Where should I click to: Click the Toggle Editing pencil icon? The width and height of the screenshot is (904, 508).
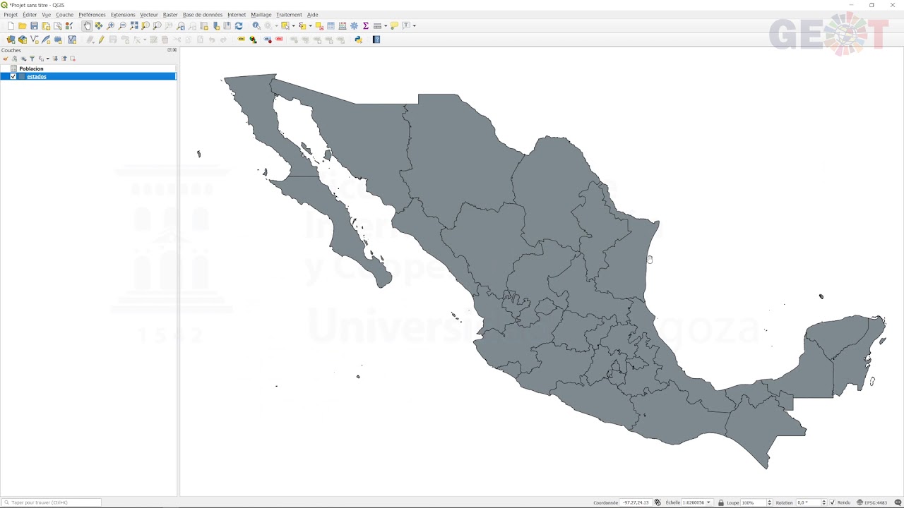click(101, 40)
